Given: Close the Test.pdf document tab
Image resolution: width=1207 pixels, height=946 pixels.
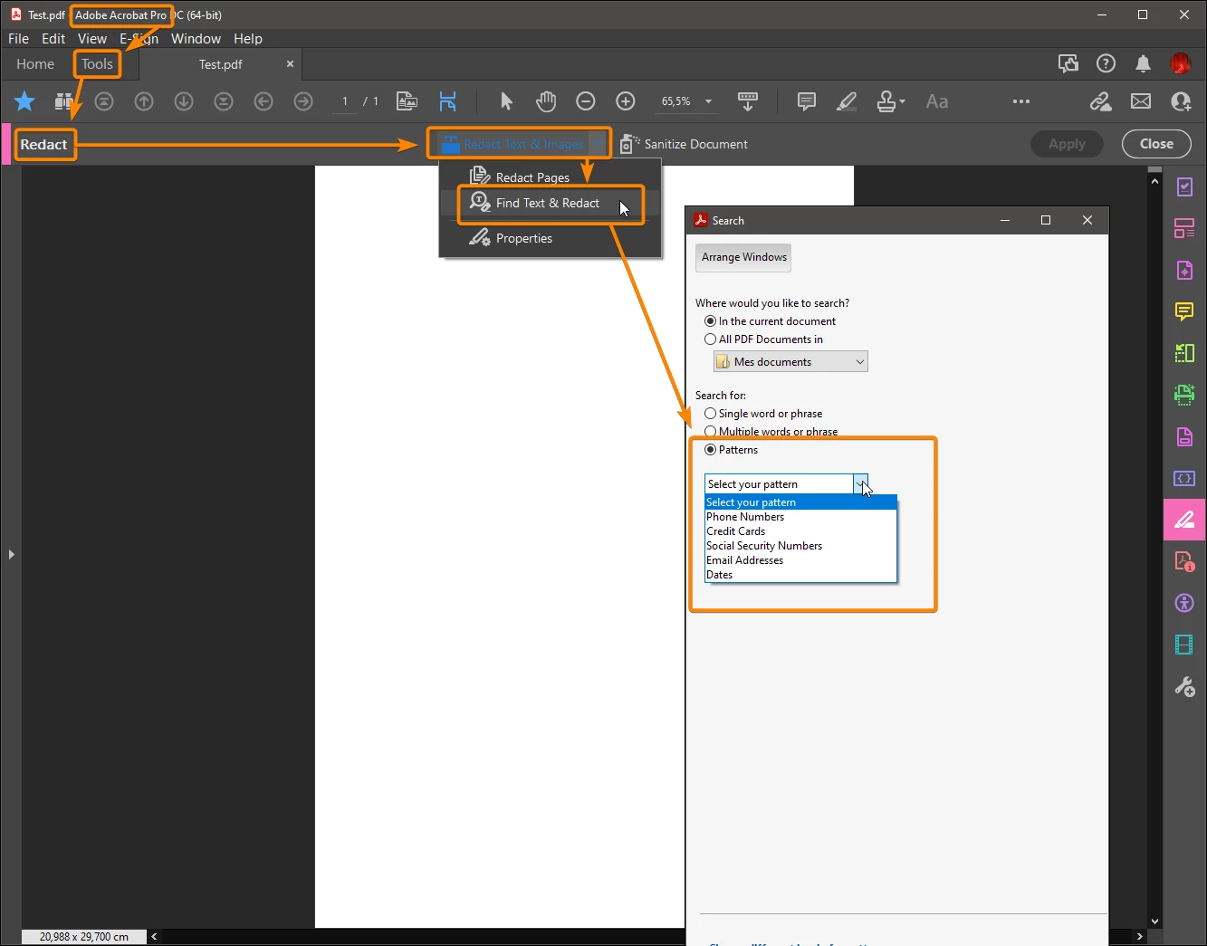Looking at the screenshot, I should [x=290, y=64].
